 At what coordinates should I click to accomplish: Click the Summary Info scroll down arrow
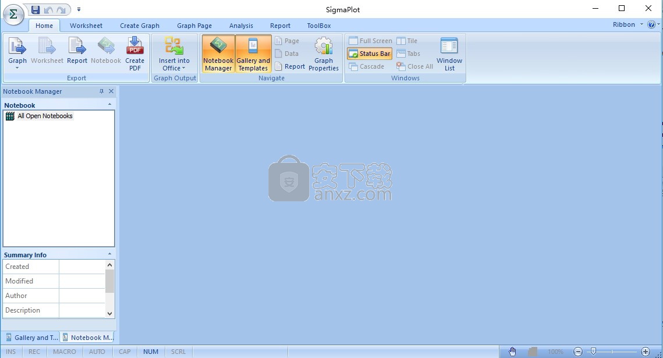tap(109, 314)
